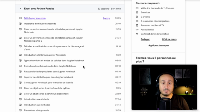Click the video icon of the 15:59 conda environment lecture
Screen dimensions: 200x112
[20, 29]
